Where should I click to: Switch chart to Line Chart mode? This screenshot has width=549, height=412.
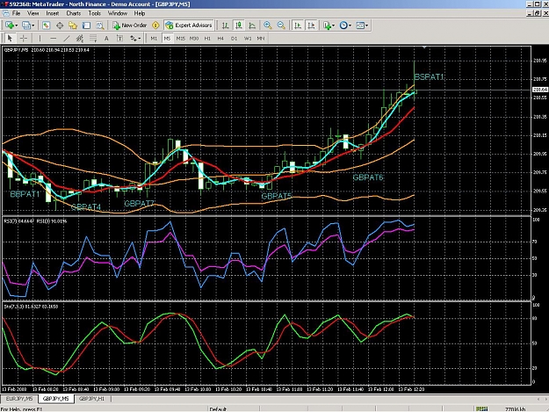point(252,25)
